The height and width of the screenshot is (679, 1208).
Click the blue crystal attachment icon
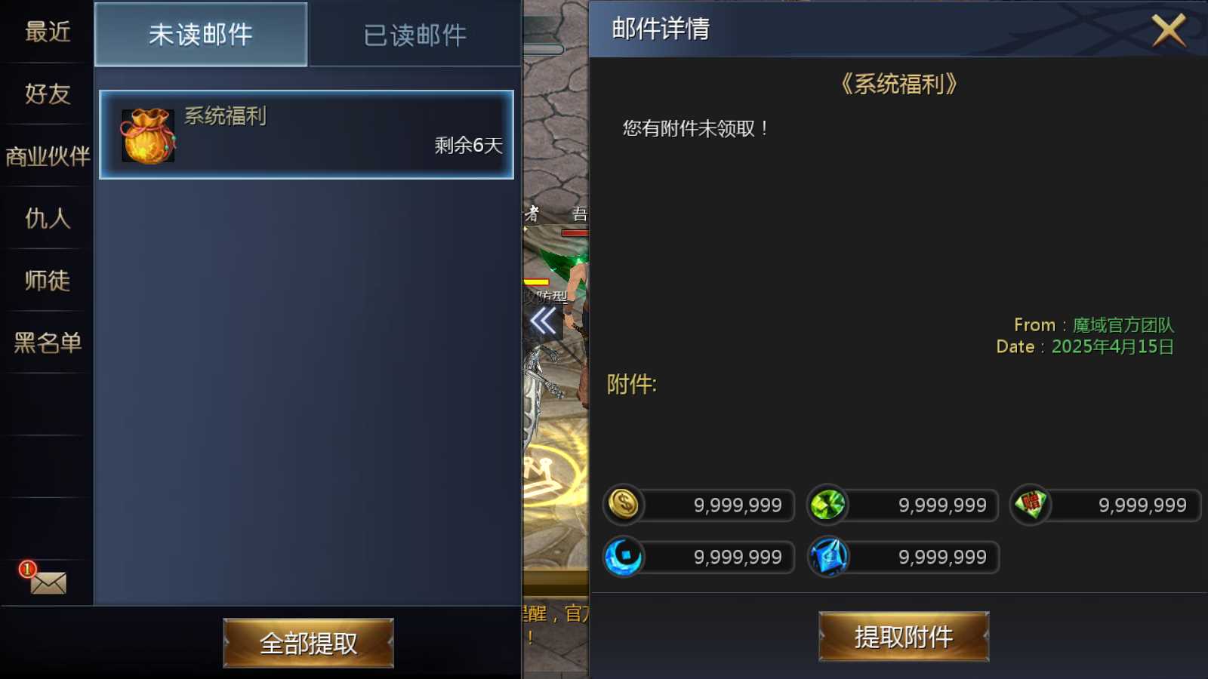point(828,557)
